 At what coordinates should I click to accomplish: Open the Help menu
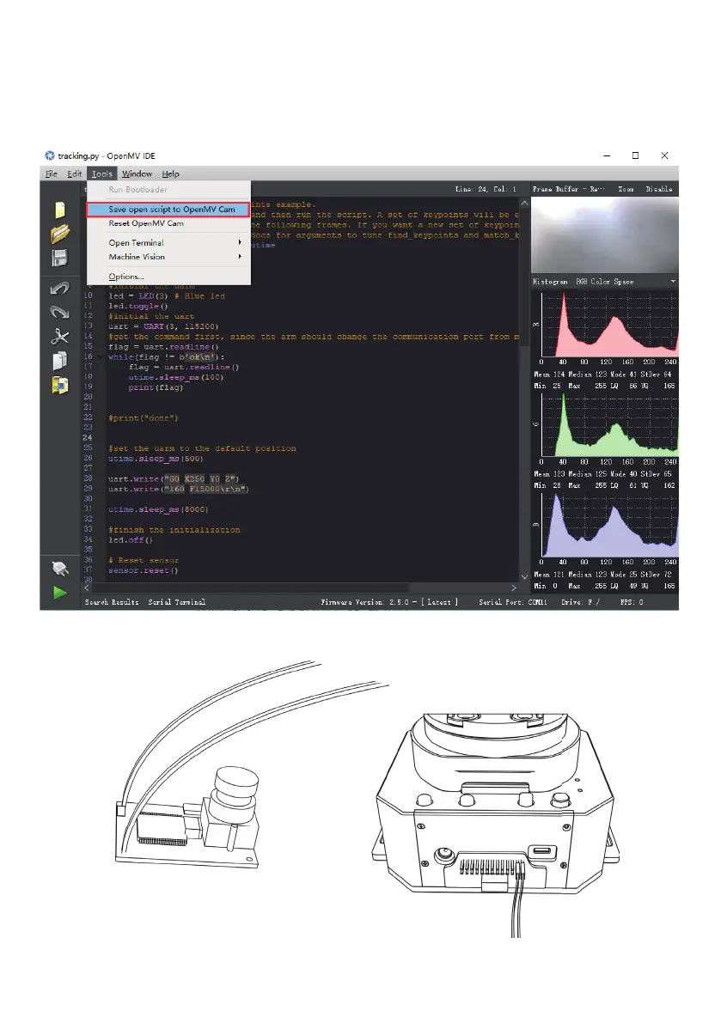pos(171,174)
